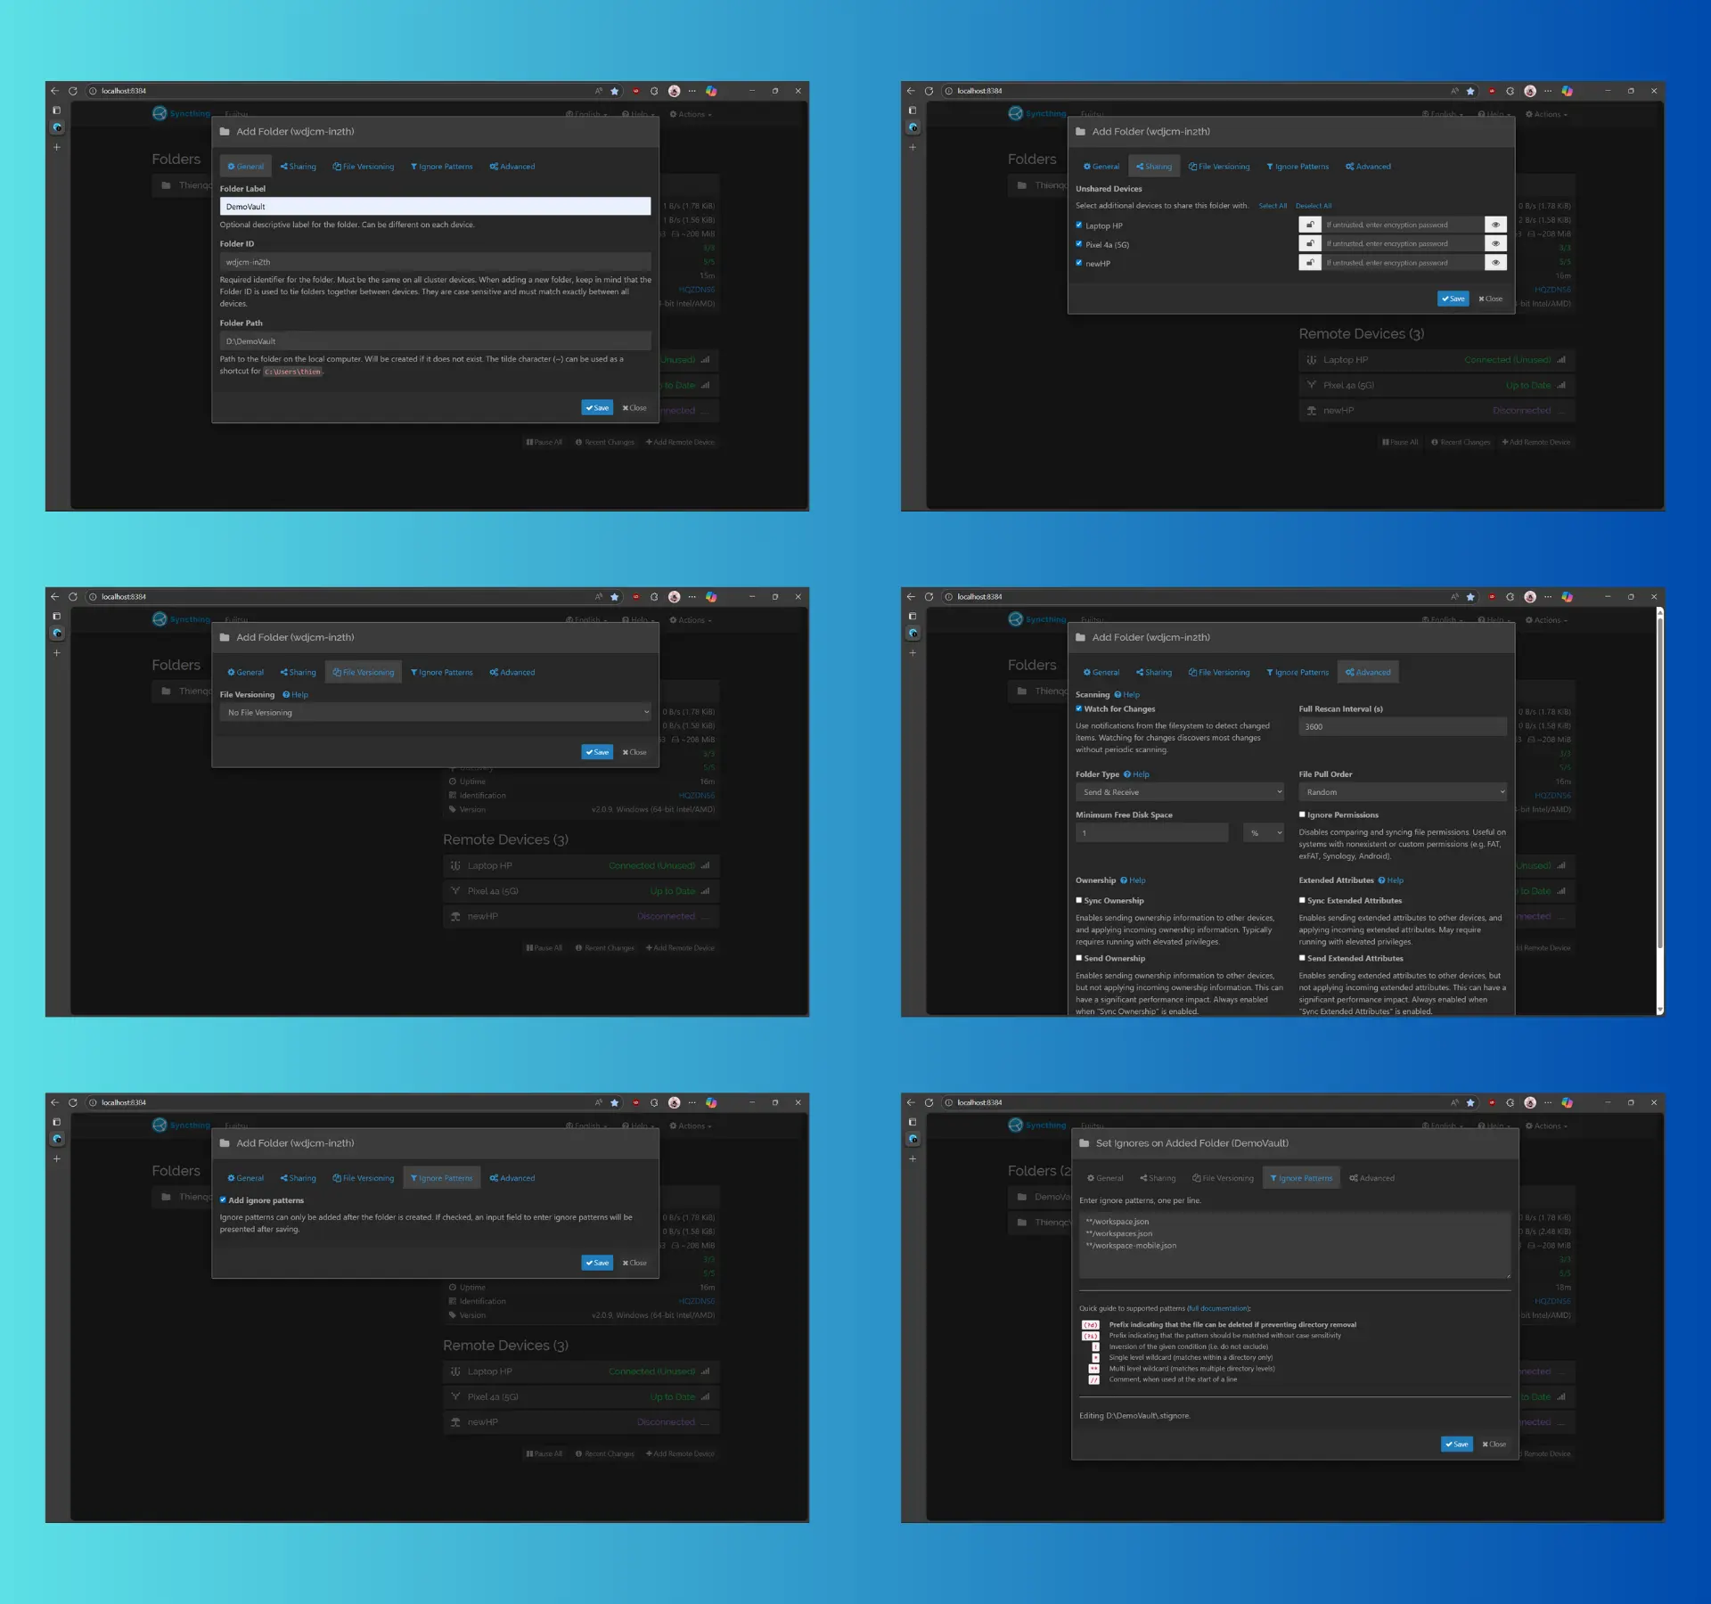The height and width of the screenshot is (1604, 1711).
Task: Click the Folder Label field containing DemoVault
Action: coord(435,207)
